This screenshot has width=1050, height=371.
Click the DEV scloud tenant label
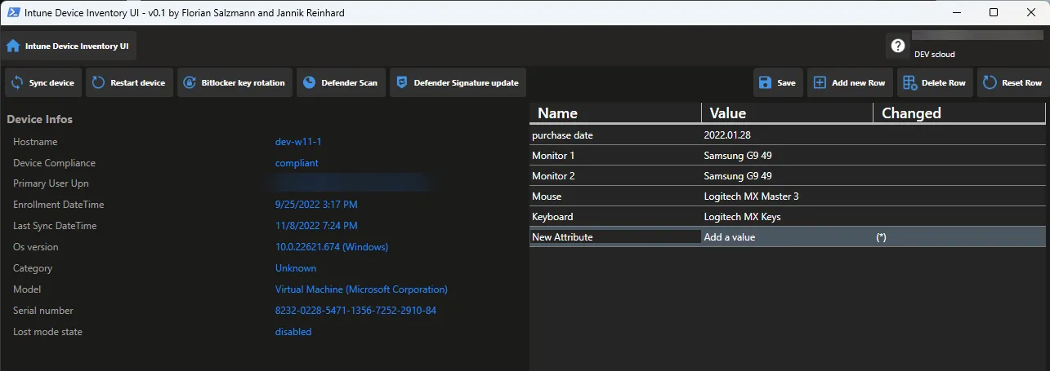coord(934,55)
